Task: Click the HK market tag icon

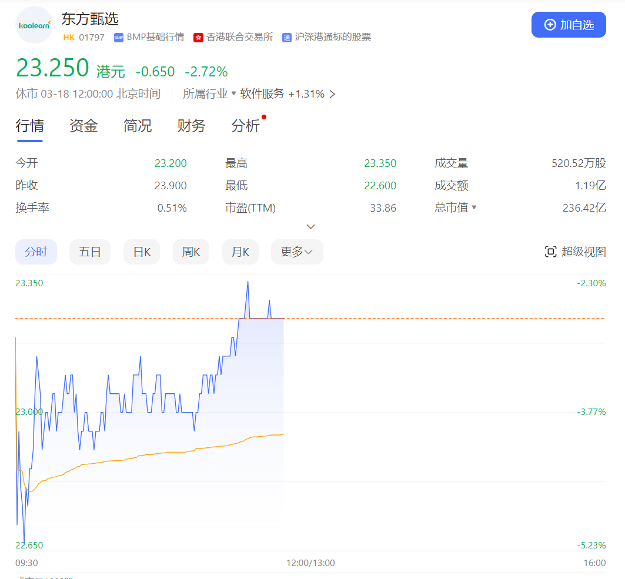Action: (69, 38)
